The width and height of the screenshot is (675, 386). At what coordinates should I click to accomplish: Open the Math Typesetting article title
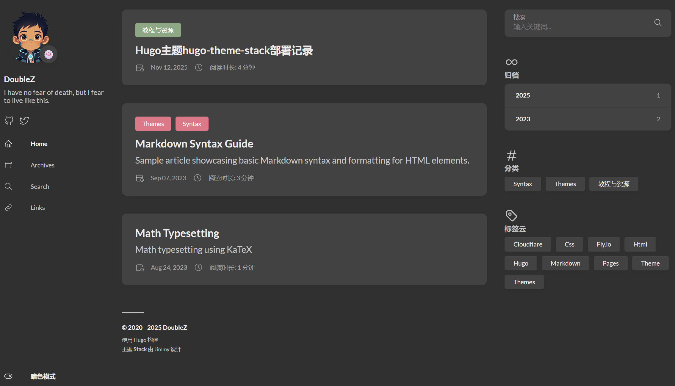[177, 233]
